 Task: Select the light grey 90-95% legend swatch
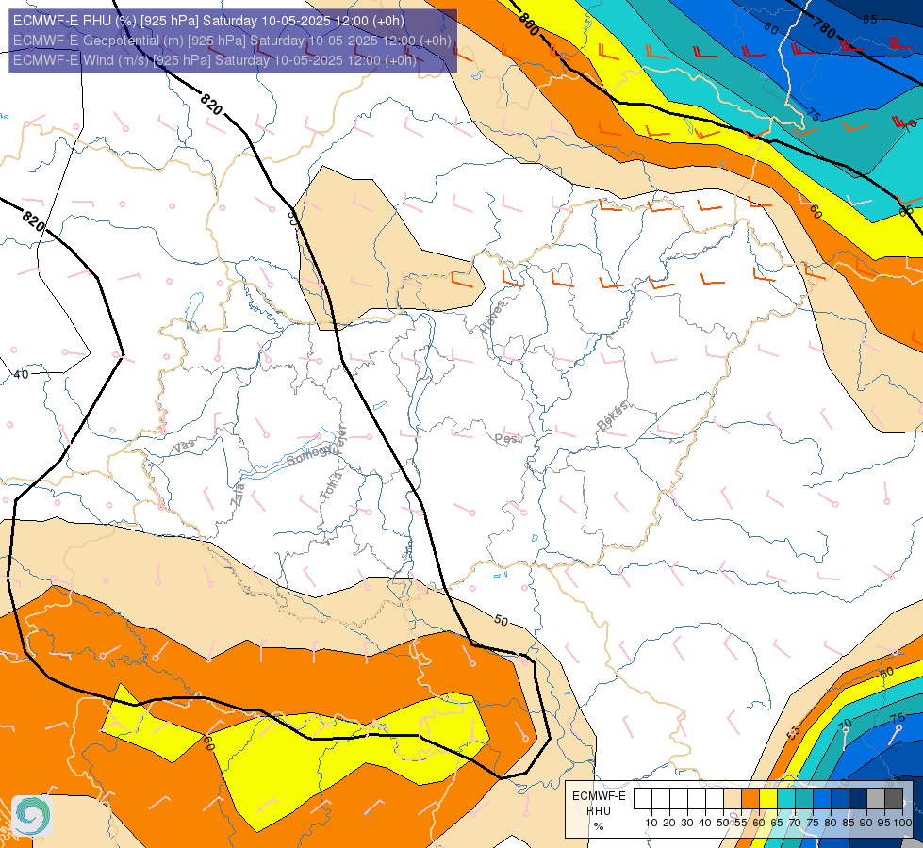pos(876,799)
